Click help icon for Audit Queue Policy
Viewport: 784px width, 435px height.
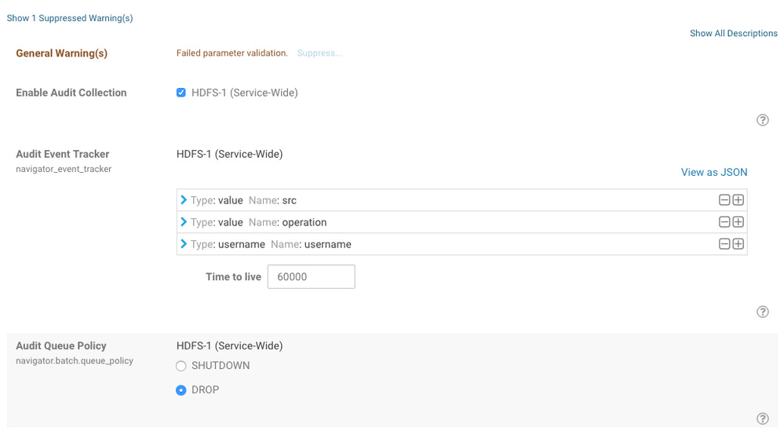(x=762, y=419)
